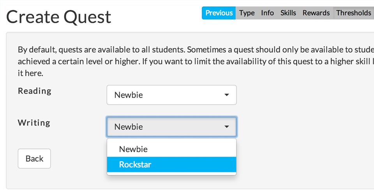This screenshot has width=374, height=194.
Task: Click the Newbie value shown in Writing box
Action: (x=129, y=127)
